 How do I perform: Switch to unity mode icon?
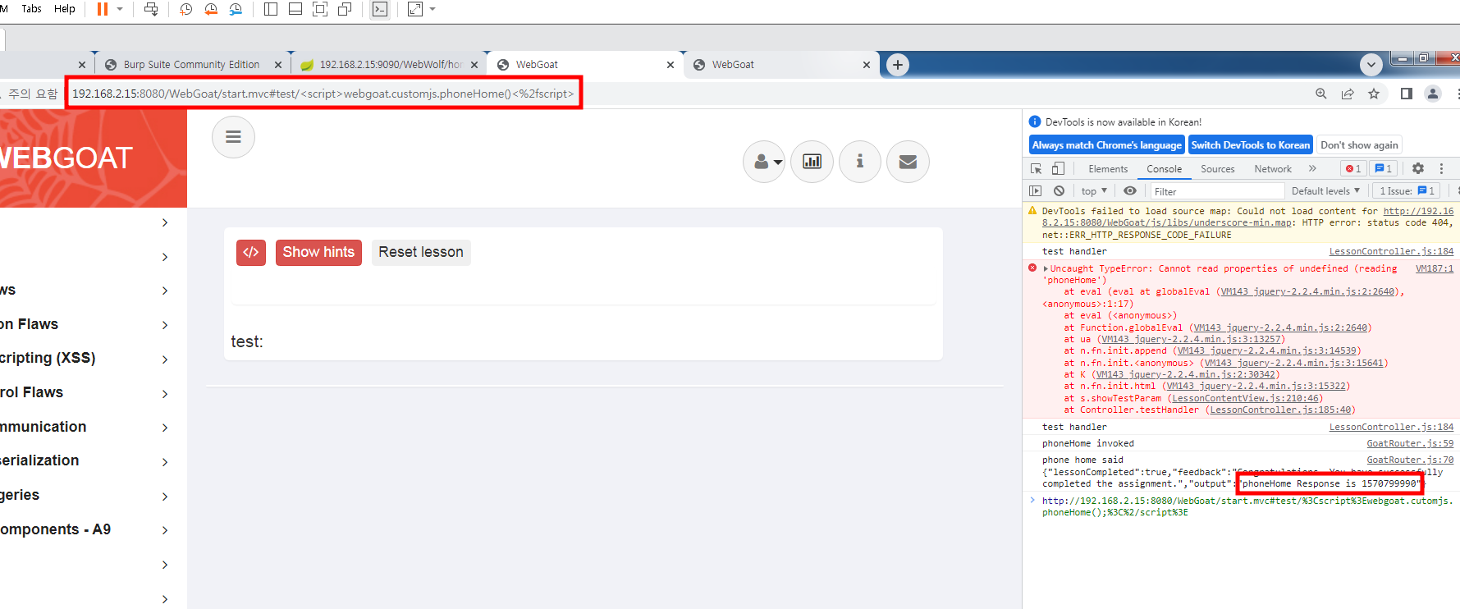345,9
